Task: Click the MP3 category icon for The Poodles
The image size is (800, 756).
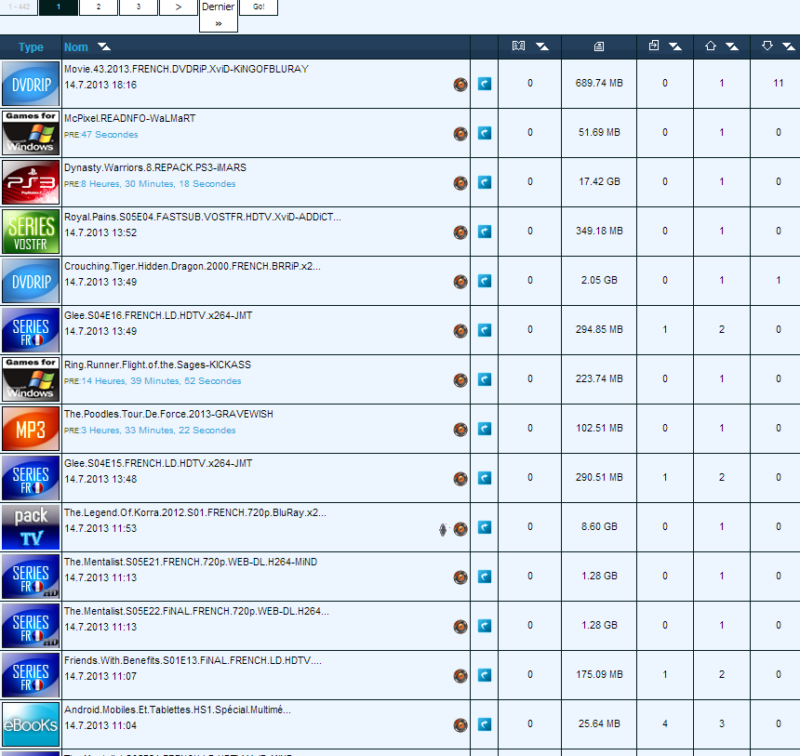Action: click(x=31, y=429)
